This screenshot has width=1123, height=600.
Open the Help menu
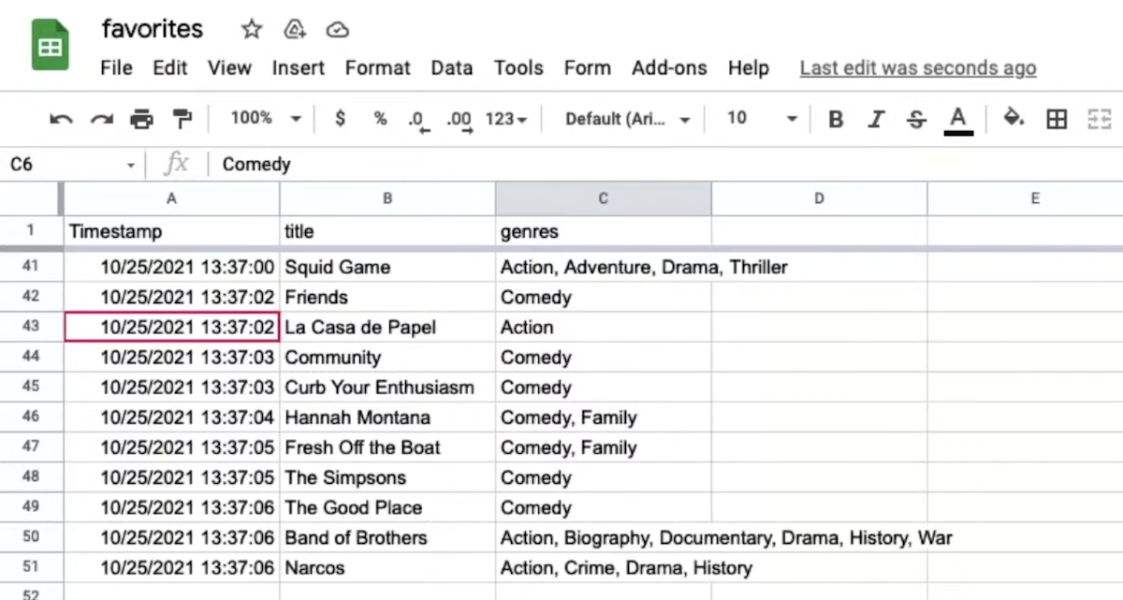[749, 68]
